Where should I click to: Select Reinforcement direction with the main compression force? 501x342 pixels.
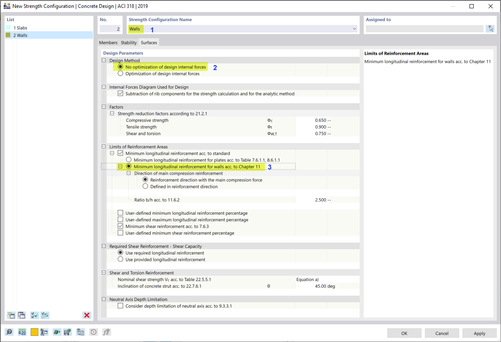pos(145,179)
